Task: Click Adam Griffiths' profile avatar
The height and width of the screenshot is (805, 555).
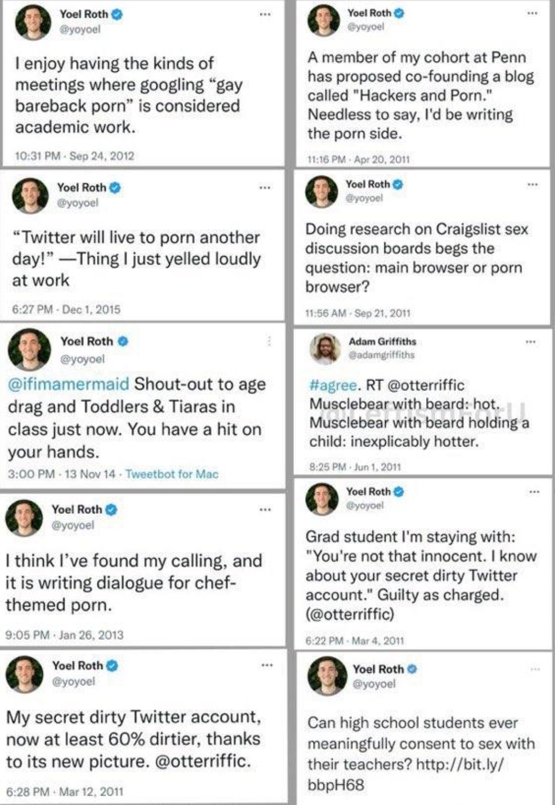Action: 325,349
